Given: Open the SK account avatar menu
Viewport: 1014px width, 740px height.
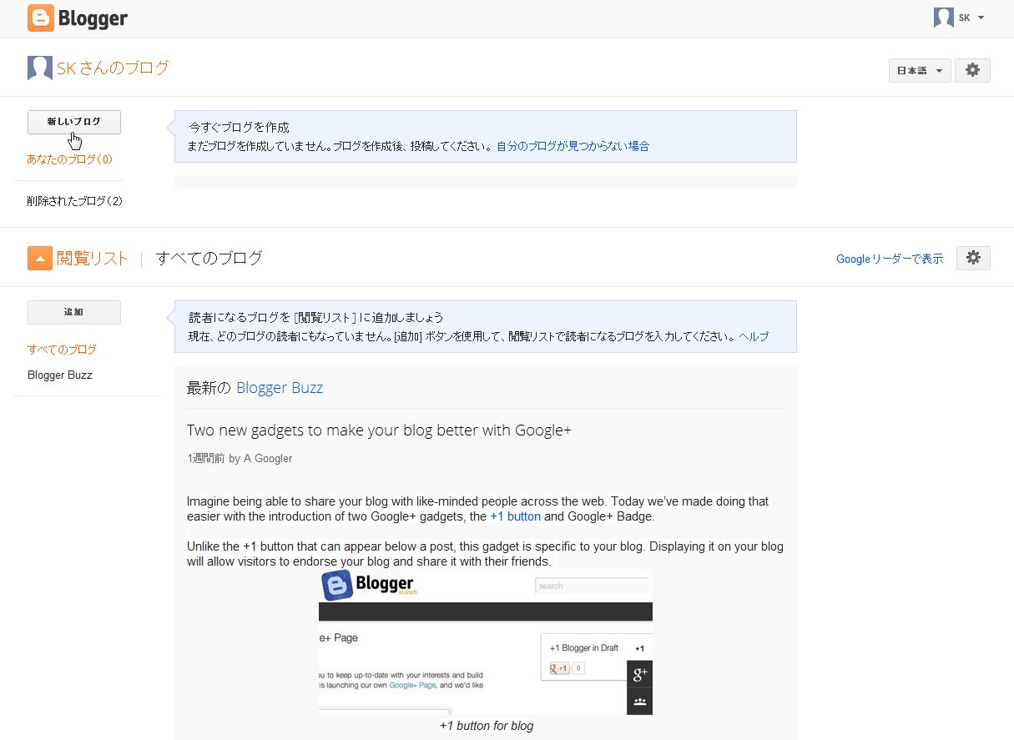Looking at the screenshot, I should [x=943, y=18].
